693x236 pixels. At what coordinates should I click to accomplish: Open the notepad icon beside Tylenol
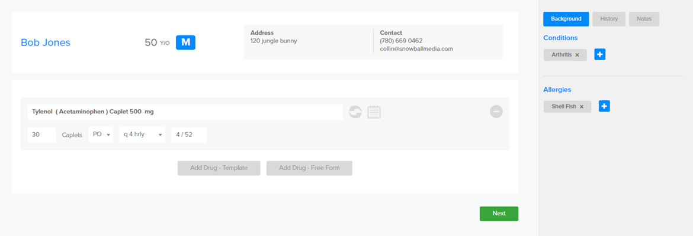374,112
